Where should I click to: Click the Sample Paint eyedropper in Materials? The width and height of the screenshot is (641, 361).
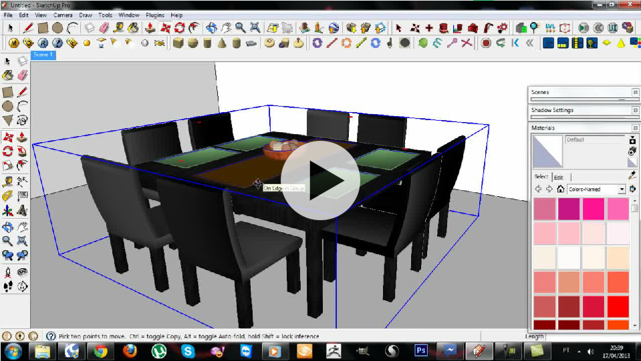(x=632, y=175)
